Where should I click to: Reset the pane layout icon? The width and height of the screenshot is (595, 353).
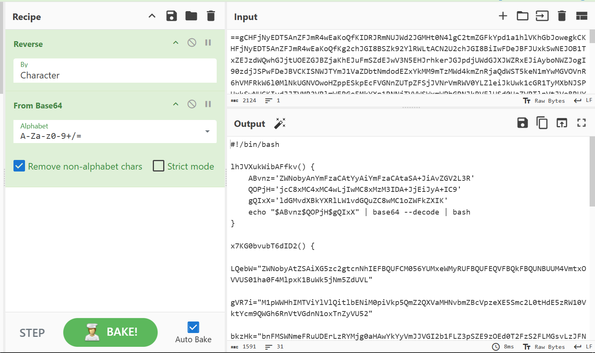[582, 16]
